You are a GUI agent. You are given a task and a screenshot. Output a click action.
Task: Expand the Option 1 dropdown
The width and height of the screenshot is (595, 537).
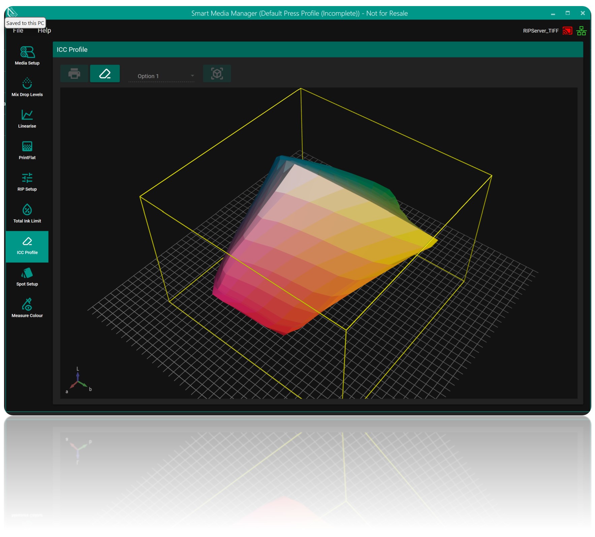click(162, 76)
